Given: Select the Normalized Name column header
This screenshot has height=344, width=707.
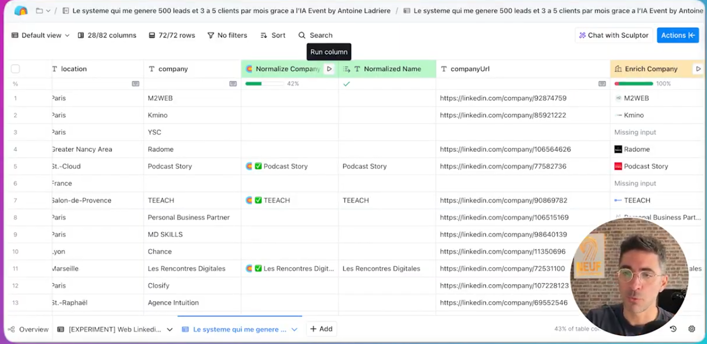Looking at the screenshot, I should 387,69.
